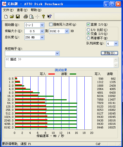Print results using the printer icon
The width and height of the screenshot is (123, 147).
tap(26, 17)
